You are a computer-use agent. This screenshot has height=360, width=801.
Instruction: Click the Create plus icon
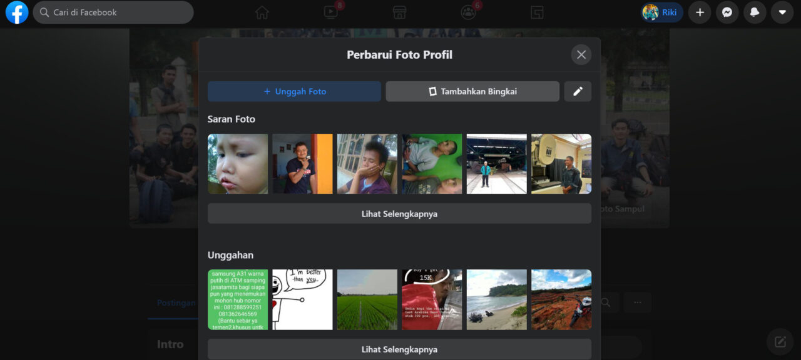(x=699, y=12)
